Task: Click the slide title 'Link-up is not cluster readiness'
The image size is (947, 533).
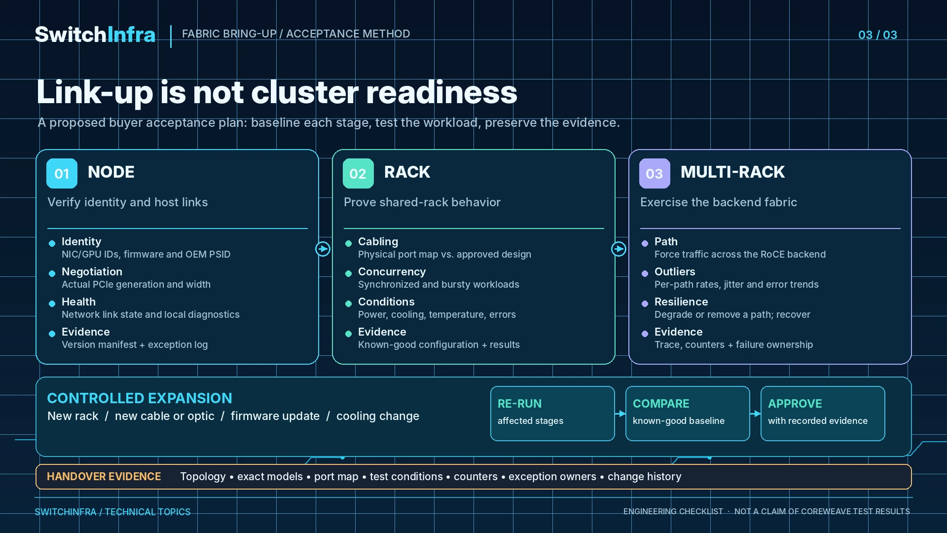Action: click(x=277, y=92)
